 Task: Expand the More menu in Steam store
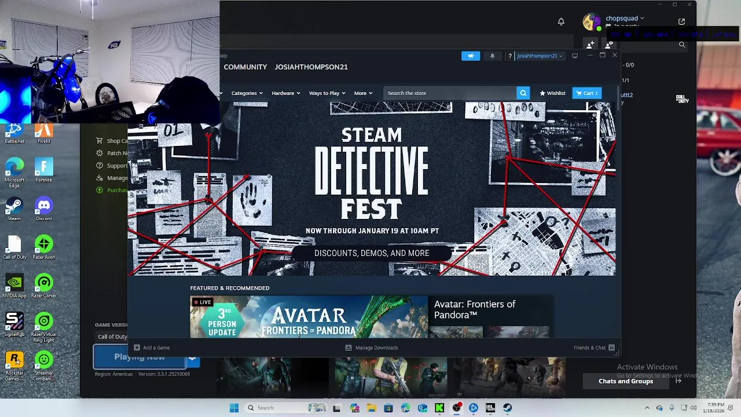[363, 93]
